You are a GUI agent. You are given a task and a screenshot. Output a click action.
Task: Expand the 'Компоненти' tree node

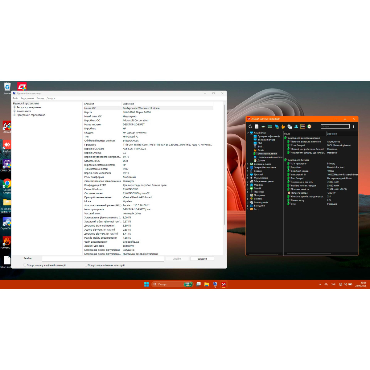pyautogui.click(x=14, y=111)
